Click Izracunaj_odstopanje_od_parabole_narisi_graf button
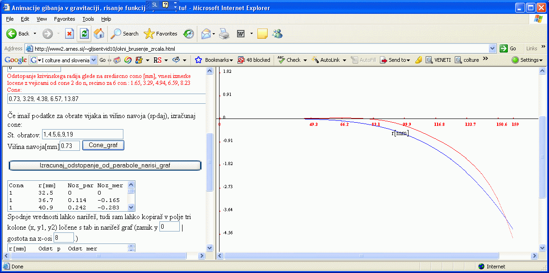This screenshot has height=273, width=549. 105,165
